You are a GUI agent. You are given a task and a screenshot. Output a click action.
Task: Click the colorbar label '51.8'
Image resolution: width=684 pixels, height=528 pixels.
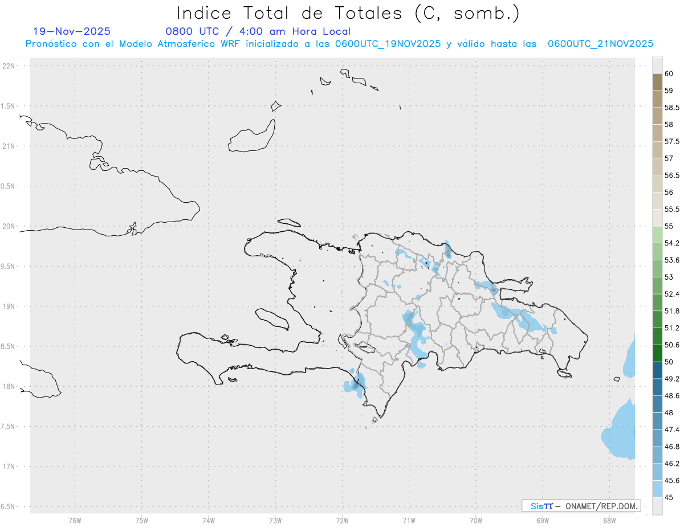tap(672, 311)
